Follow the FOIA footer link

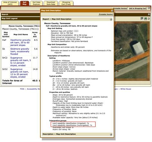click(x=22, y=89)
